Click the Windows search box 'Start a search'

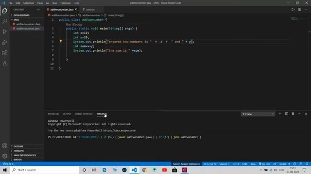(45, 170)
